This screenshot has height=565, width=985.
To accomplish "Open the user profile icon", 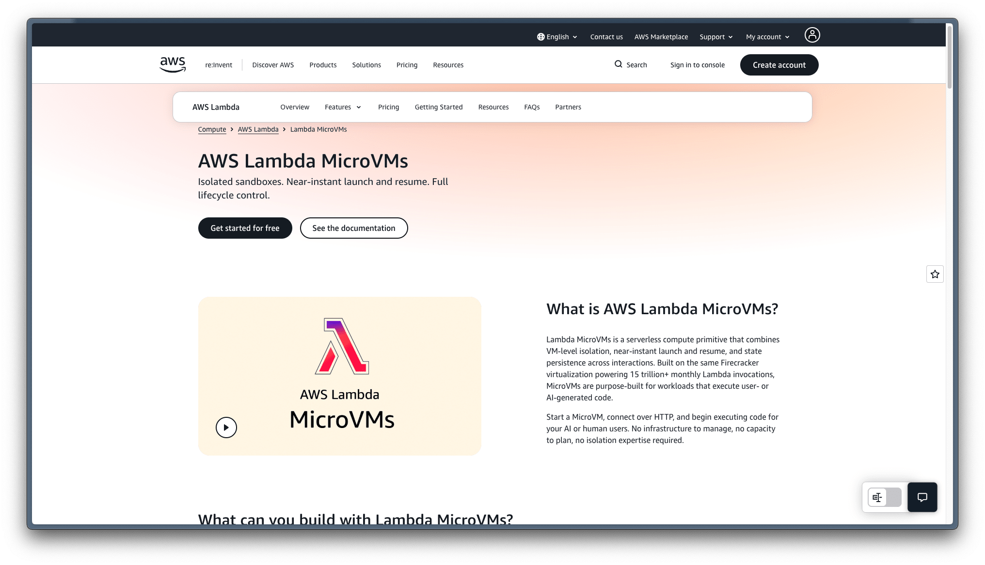I will [812, 35].
